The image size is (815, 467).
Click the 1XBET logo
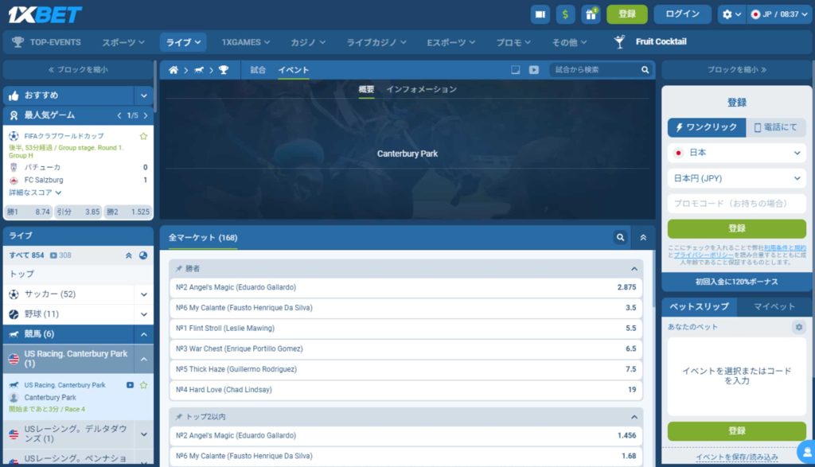[45, 14]
